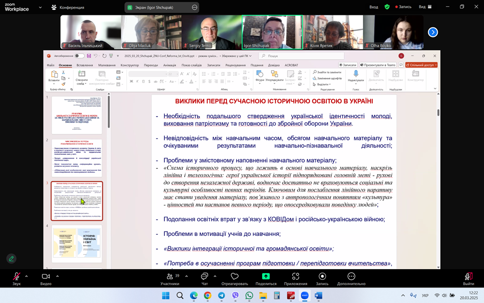Image resolution: width=484 pixels, height=303 pixels.
Task: Toggle the Zoom camera (Видео) button
Action: click(46, 276)
